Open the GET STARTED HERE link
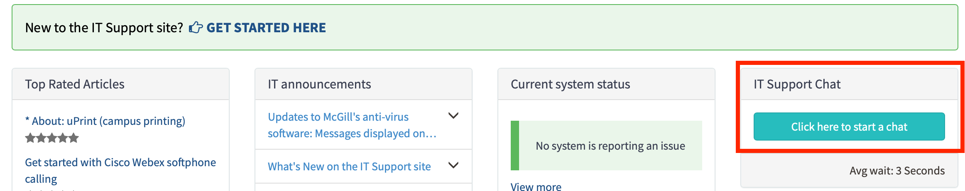This screenshot has height=191, width=965. click(x=266, y=28)
